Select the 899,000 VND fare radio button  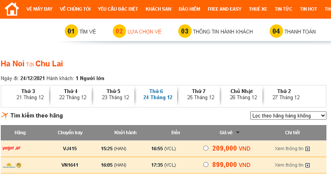206,165
